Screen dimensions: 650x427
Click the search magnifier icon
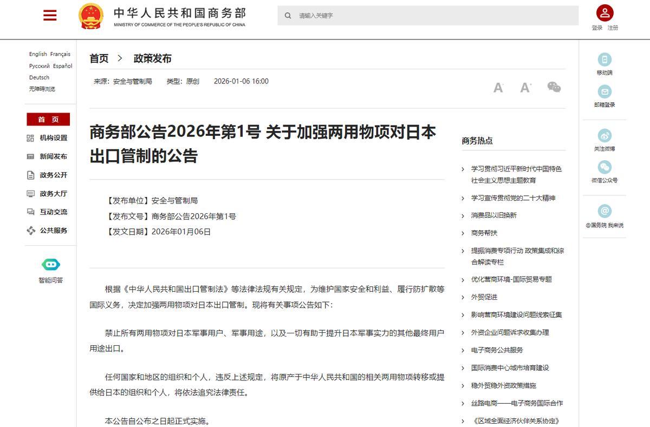coord(288,16)
